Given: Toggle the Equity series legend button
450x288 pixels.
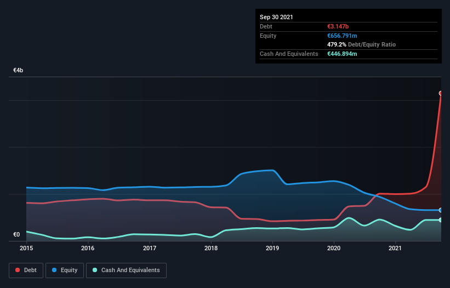Looking at the screenshot, I should (65, 270).
